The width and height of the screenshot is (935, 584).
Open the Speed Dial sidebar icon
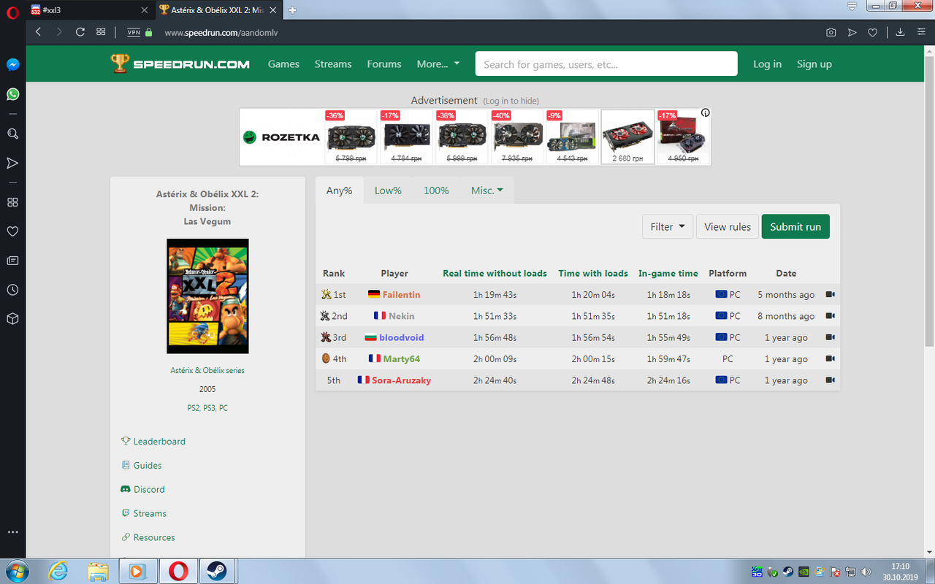[x=12, y=202]
